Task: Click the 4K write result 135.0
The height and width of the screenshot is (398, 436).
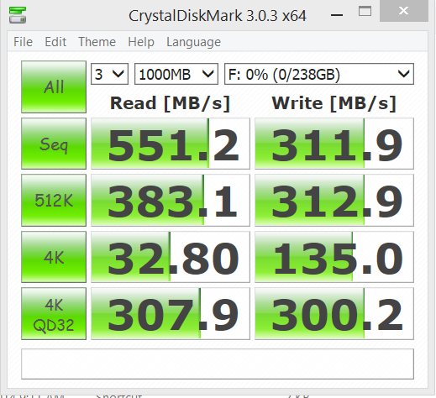Action: point(334,257)
